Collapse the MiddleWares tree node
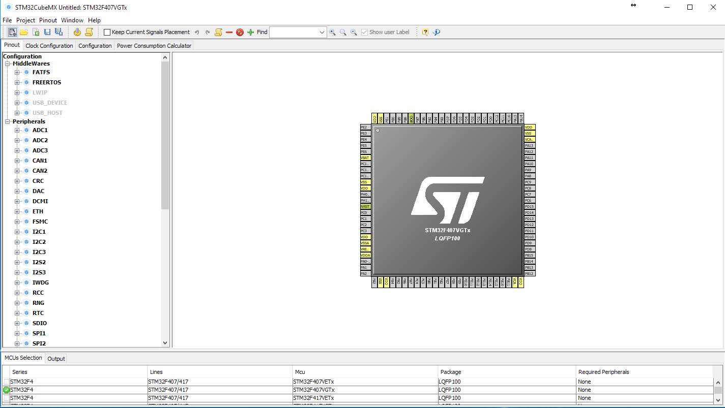The height and width of the screenshot is (408, 725). pos(8,64)
